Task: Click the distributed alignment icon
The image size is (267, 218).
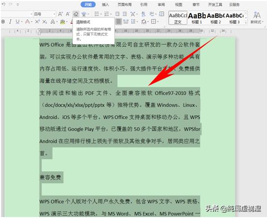Action: tap(126, 21)
